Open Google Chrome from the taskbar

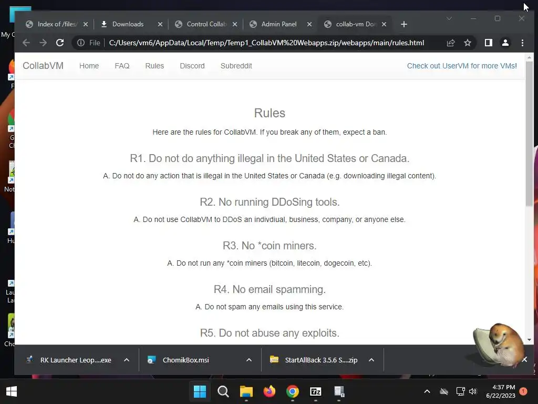[292, 391]
